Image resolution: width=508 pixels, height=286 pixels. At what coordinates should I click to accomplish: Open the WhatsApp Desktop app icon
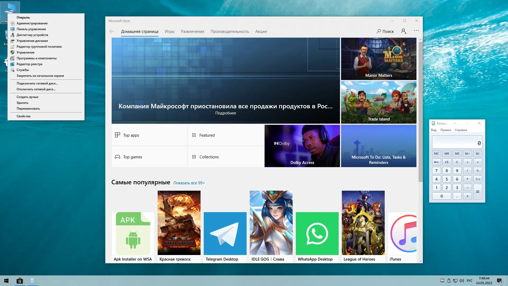(x=317, y=234)
